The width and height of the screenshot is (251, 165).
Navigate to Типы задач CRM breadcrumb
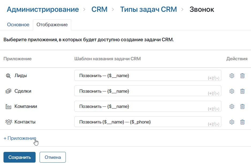[x=149, y=9]
